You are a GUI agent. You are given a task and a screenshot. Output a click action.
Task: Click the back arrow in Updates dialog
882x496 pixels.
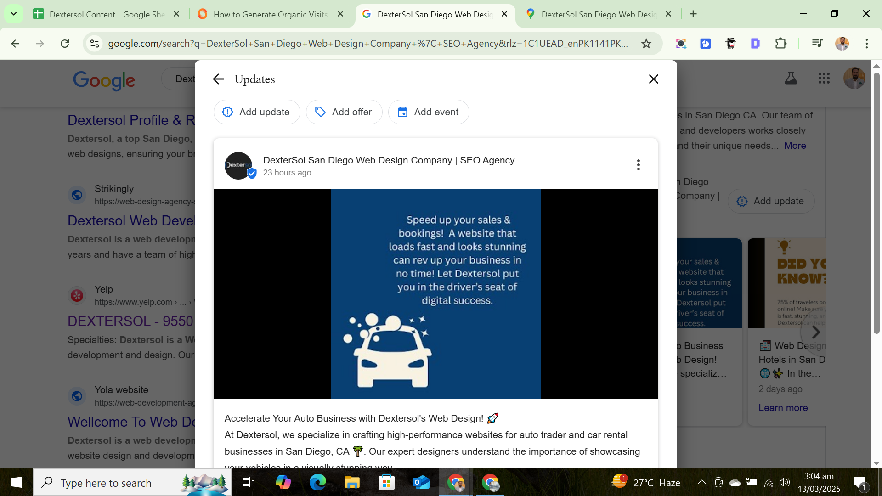tap(218, 79)
